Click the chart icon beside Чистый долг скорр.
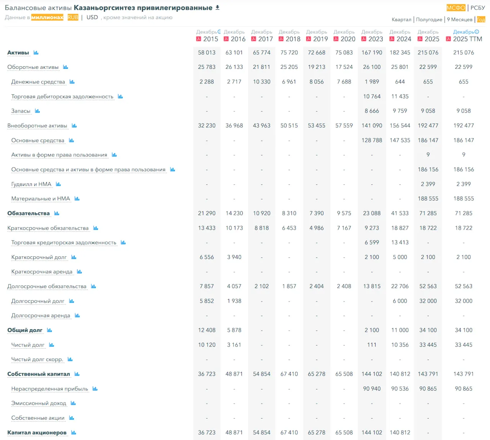 pyautogui.click(x=70, y=359)
